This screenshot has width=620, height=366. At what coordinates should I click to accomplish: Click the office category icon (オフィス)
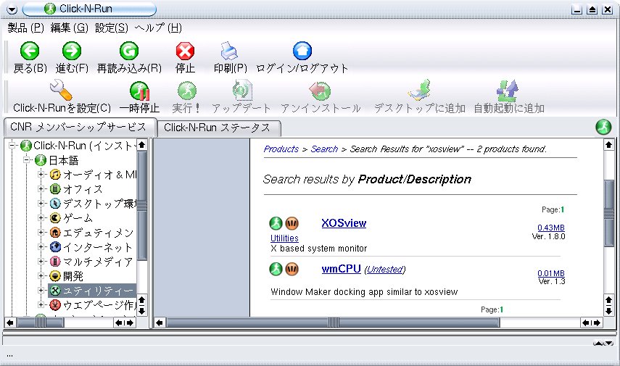click(x=55, y=189)
